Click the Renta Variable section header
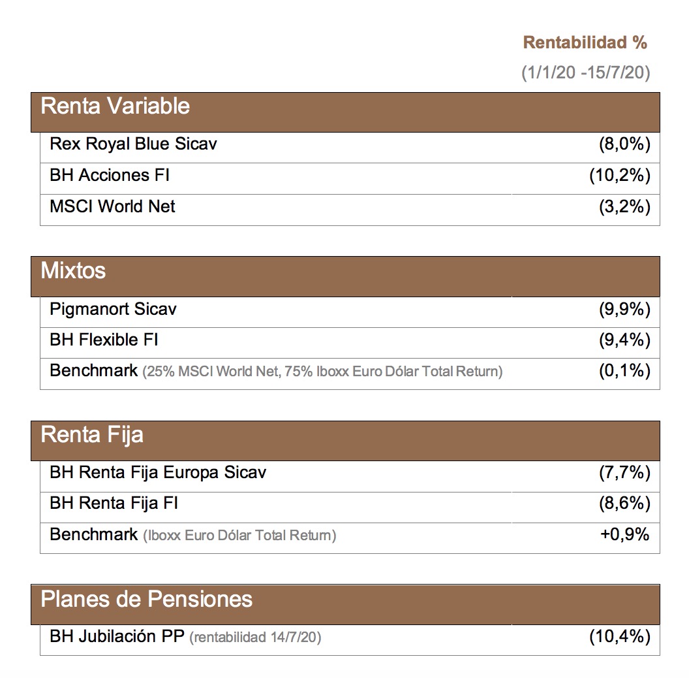The width and height of the screenshot is (689, 678). [x=115, y=106]
